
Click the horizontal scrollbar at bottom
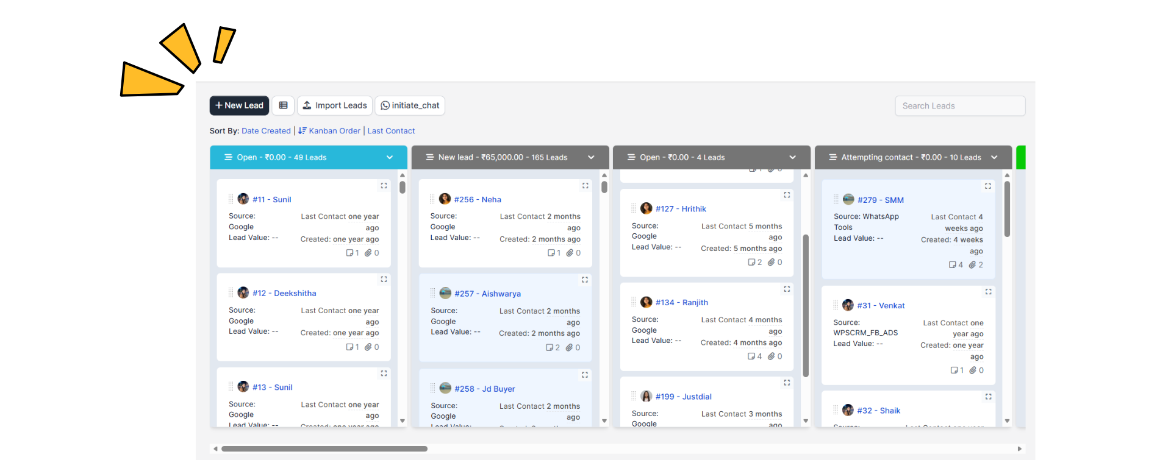[324, 449]
